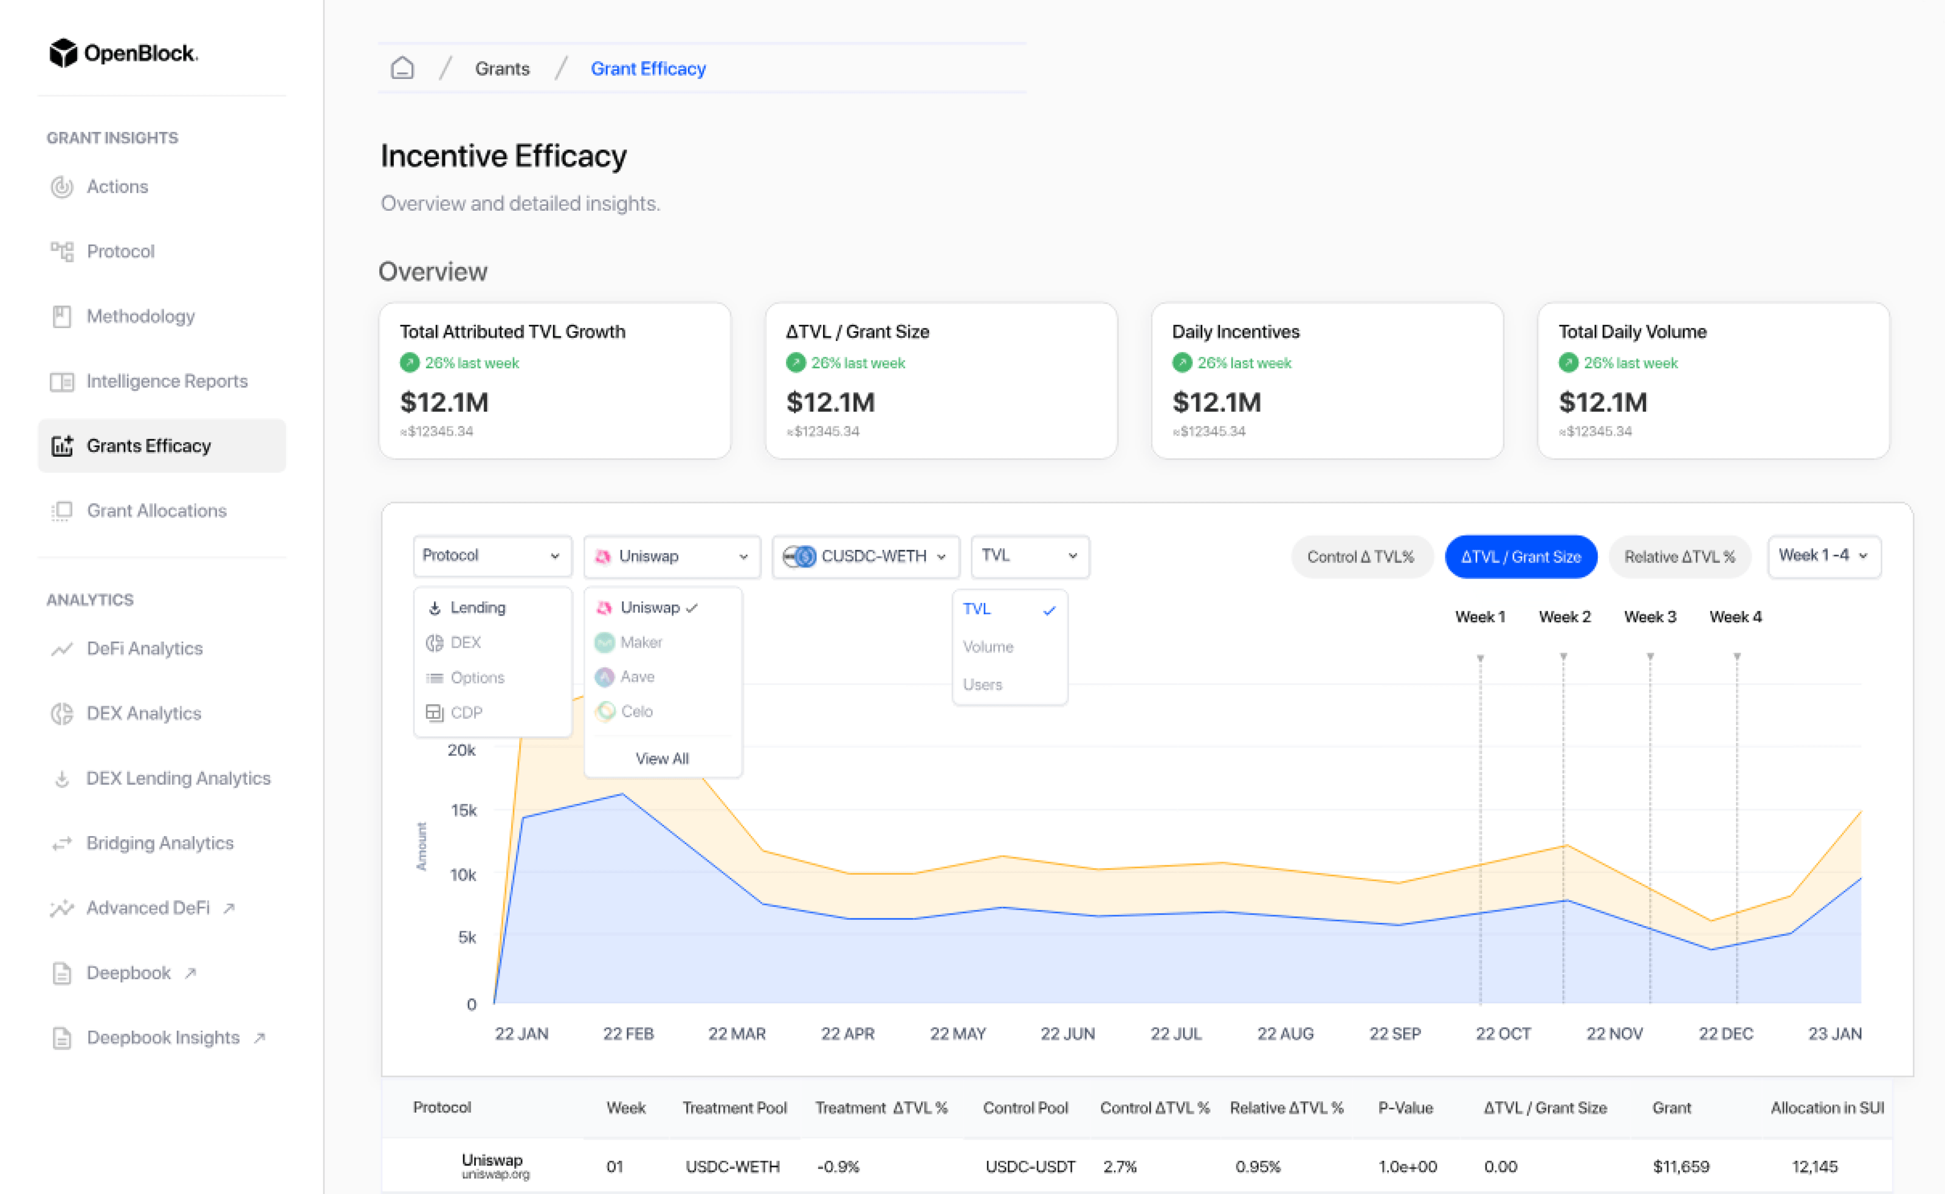Open the Week 1-4 range dropdown

(x=1823, y=556)
